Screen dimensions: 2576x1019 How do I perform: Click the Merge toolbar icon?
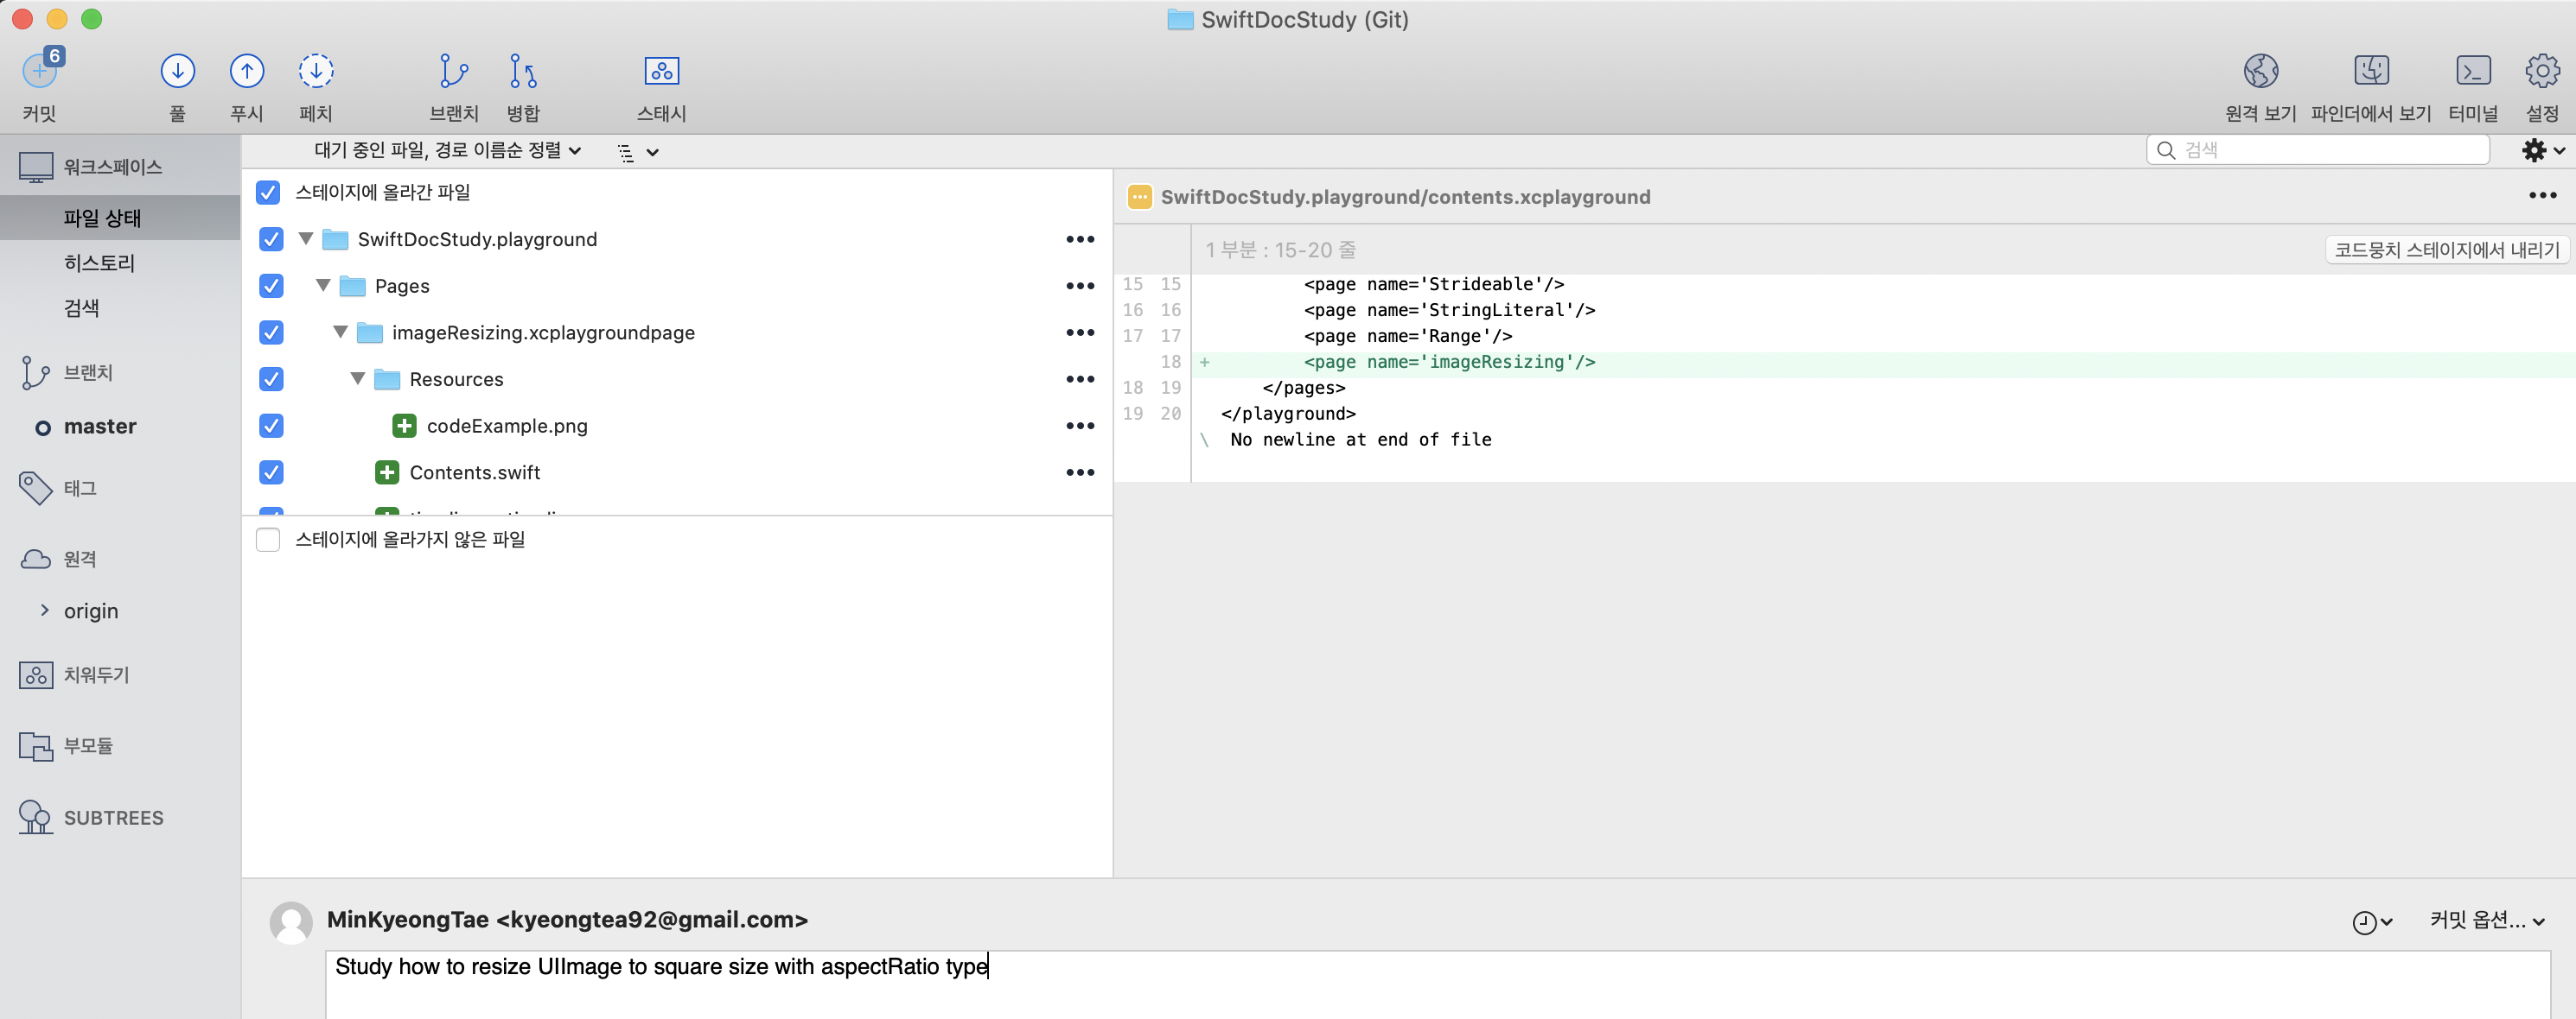522,71
